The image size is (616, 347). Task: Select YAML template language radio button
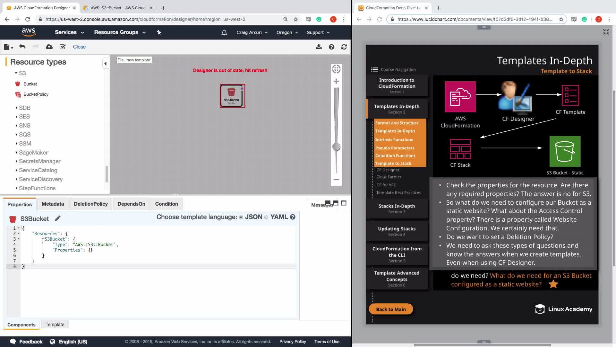[x=266, y=217]
